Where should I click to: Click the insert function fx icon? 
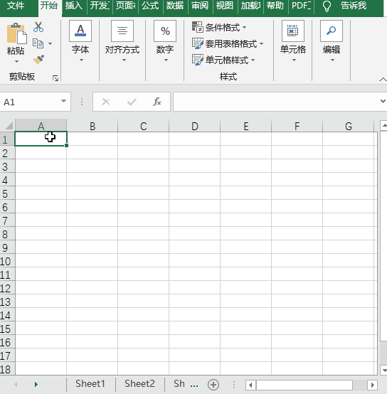[157, 102]
